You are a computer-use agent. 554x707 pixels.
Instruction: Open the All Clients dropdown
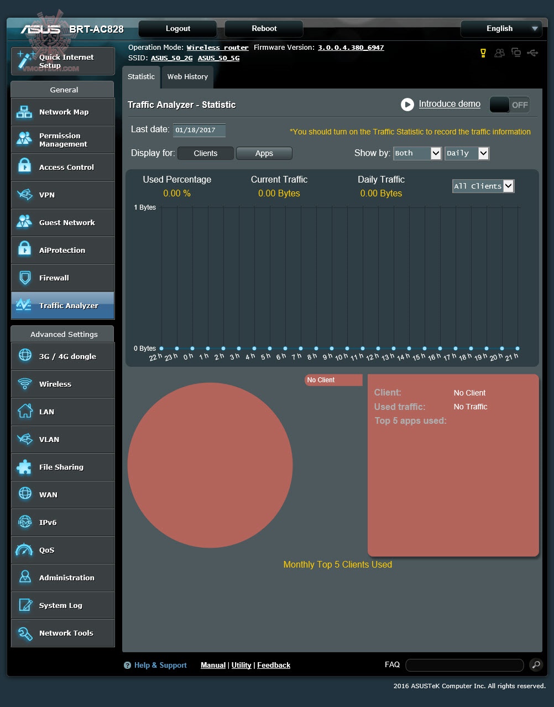coord(483,186)
